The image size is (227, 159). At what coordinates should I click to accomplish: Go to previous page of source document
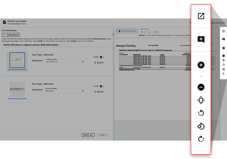pyautogui.click(x=145, y=32)
